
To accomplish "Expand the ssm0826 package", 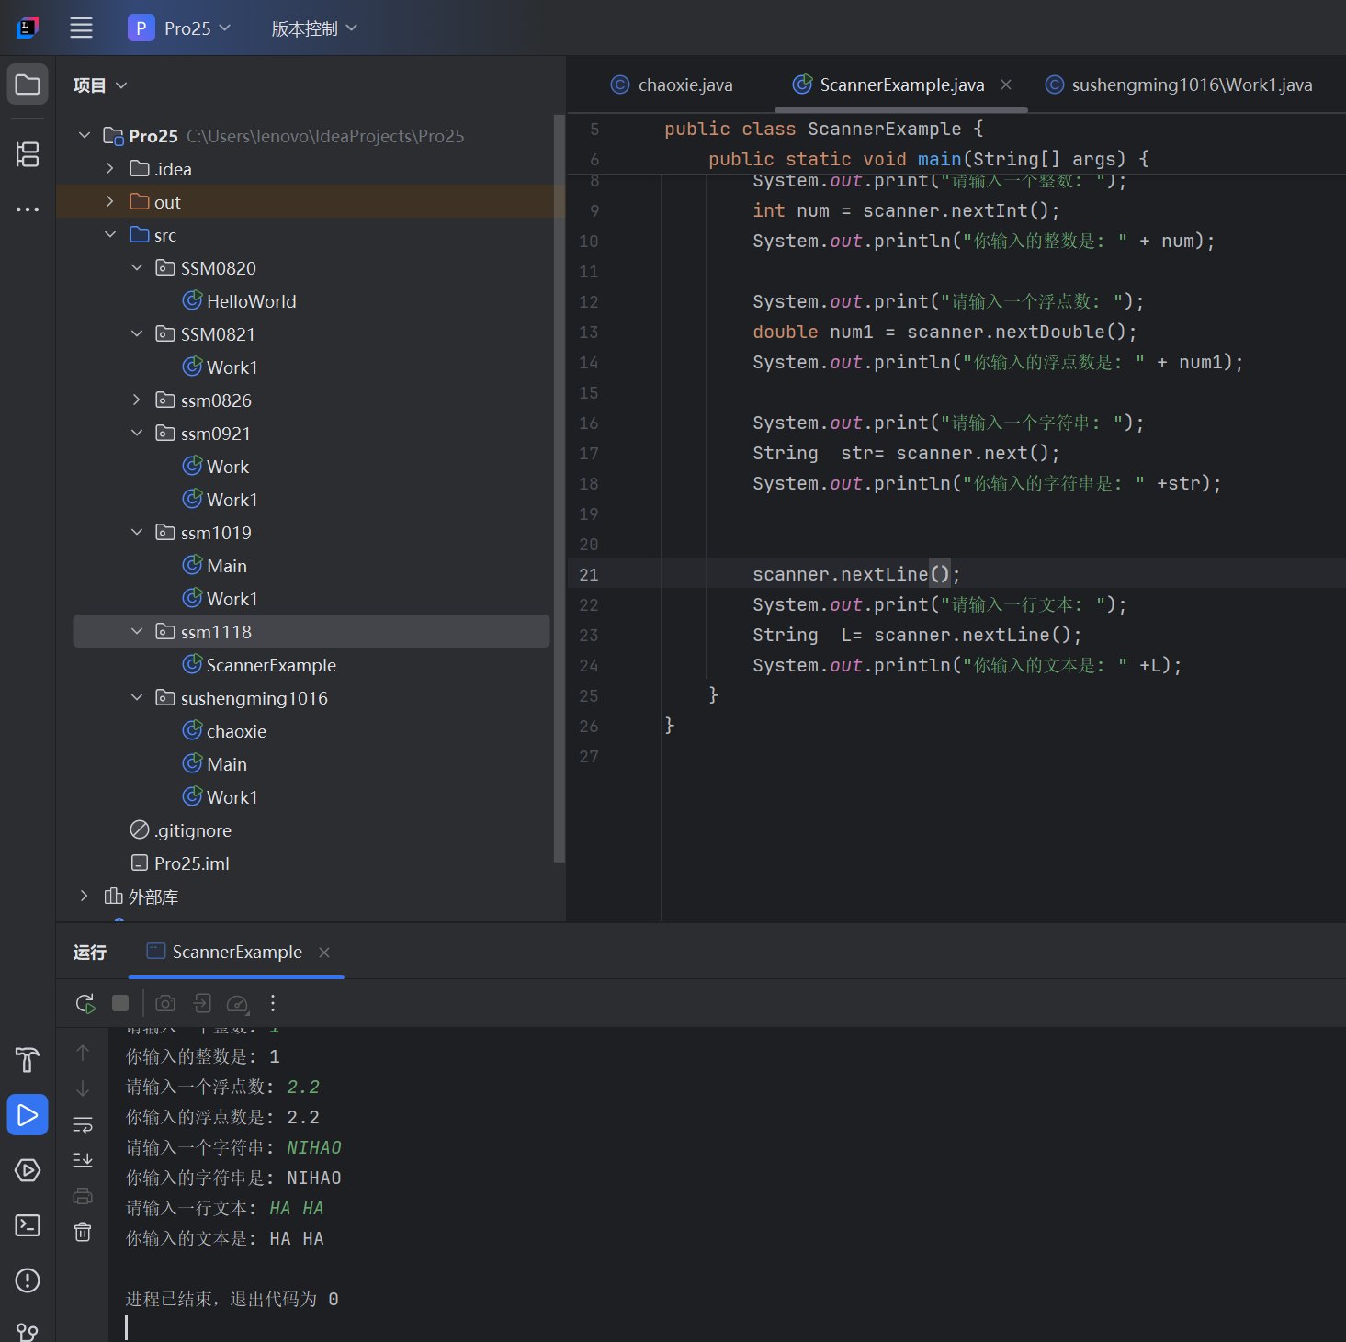I will tap(137, 400).
